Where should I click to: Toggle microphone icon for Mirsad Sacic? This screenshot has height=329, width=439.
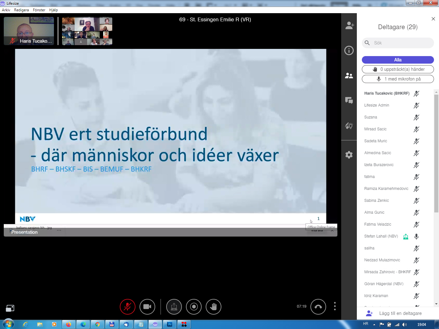416,129
